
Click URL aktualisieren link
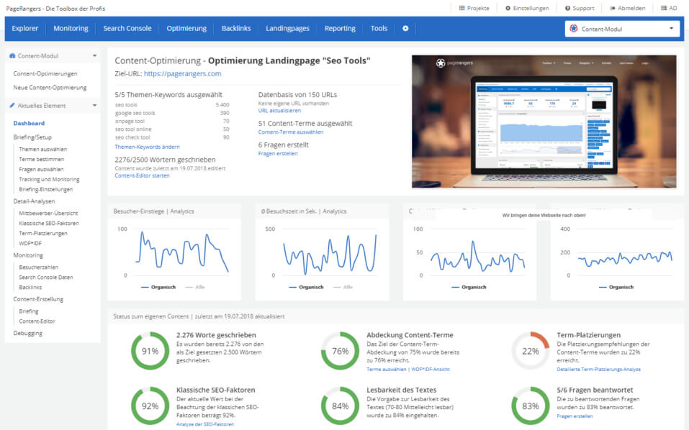pos(279,111)
